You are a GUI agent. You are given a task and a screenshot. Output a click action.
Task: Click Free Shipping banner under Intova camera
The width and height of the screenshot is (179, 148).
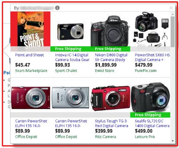(x=70, y=49)
